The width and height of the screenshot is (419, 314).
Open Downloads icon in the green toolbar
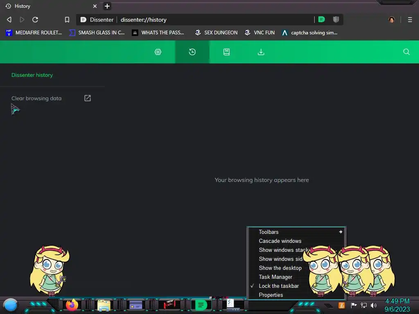coord(261,52)
